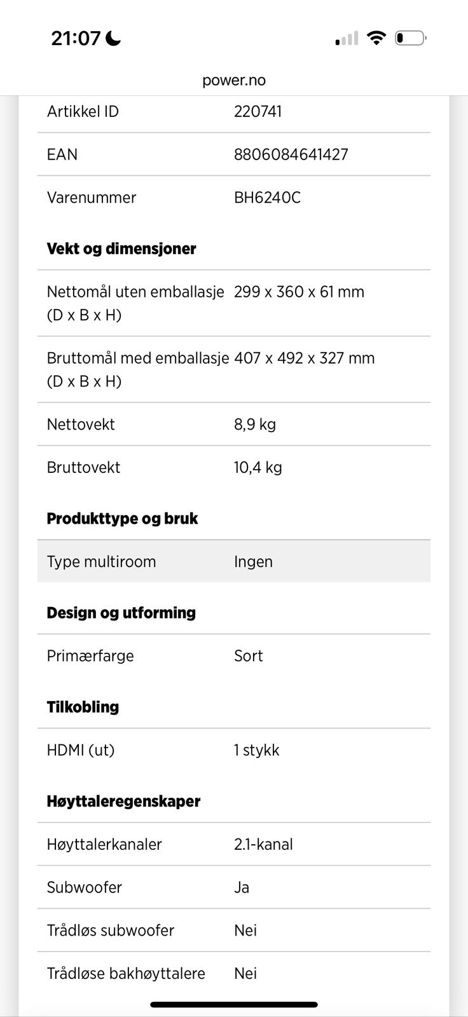Tap the highlighted Type multiroom row
This screenshot has height=1017, width=468.
[234, 561]
